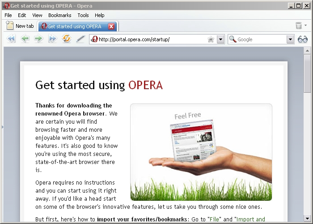Click the New tab button
The height and width of the screenshot is (224, 313).
tap(20, 26)
